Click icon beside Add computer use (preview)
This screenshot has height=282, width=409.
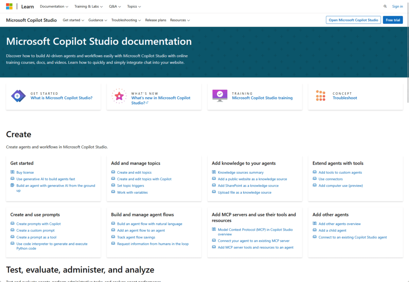pos(314,185)
